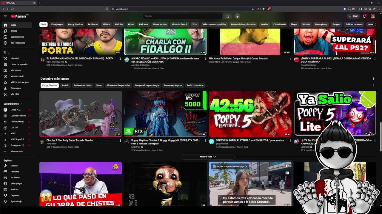Open a new browser tab

(x=40, y=3)
